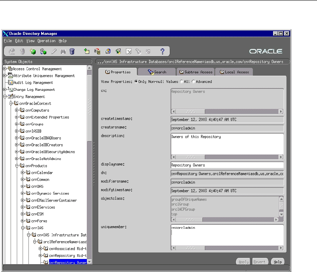Choose the Advanced view properties option
The image size is (317, 272).
coord(193,82)
